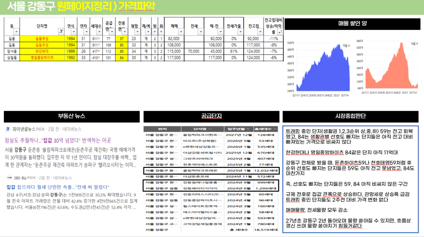Click the SBS Biz publisher icon
The width and height of the screenshot is (424, 237).
tap(9, 177)
